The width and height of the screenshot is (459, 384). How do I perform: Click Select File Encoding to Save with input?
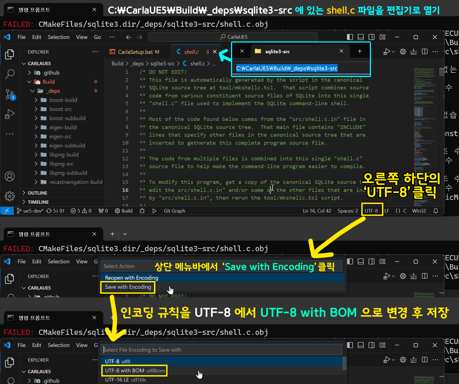(x=221, y=350)
